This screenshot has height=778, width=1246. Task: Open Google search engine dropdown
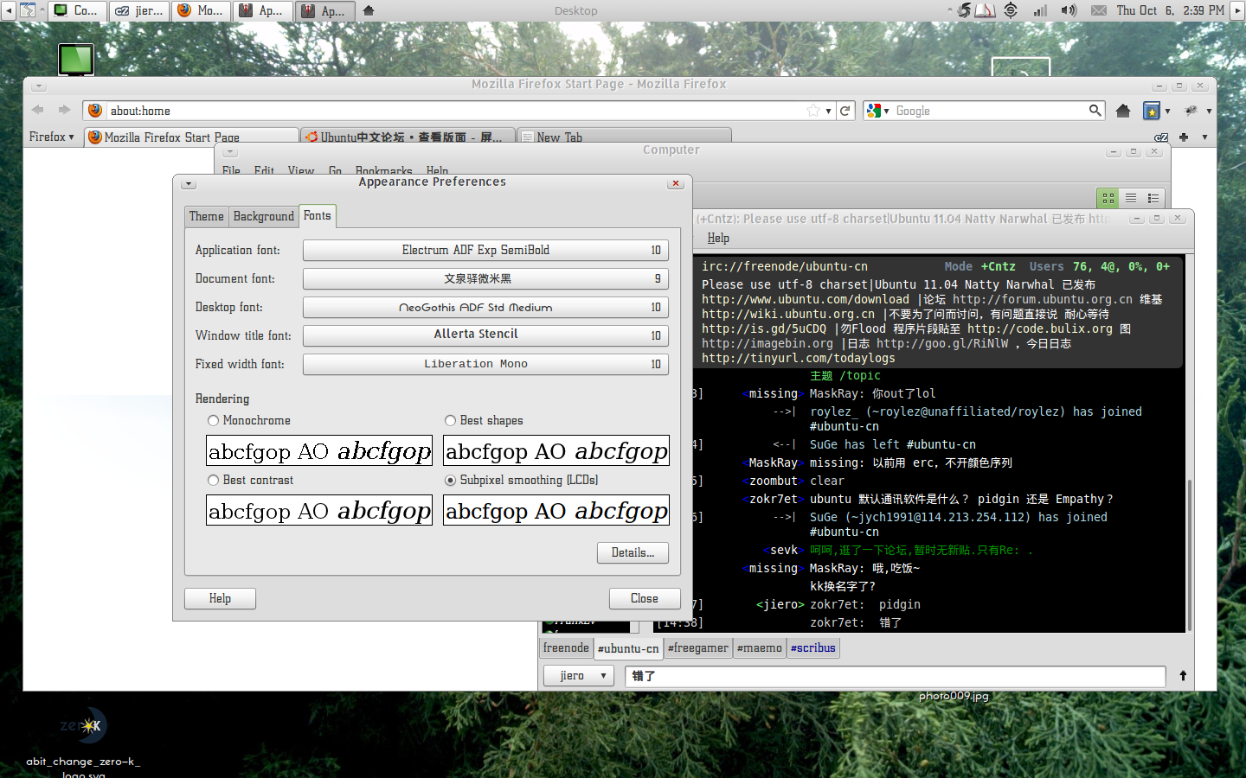[x=878, y=111]
